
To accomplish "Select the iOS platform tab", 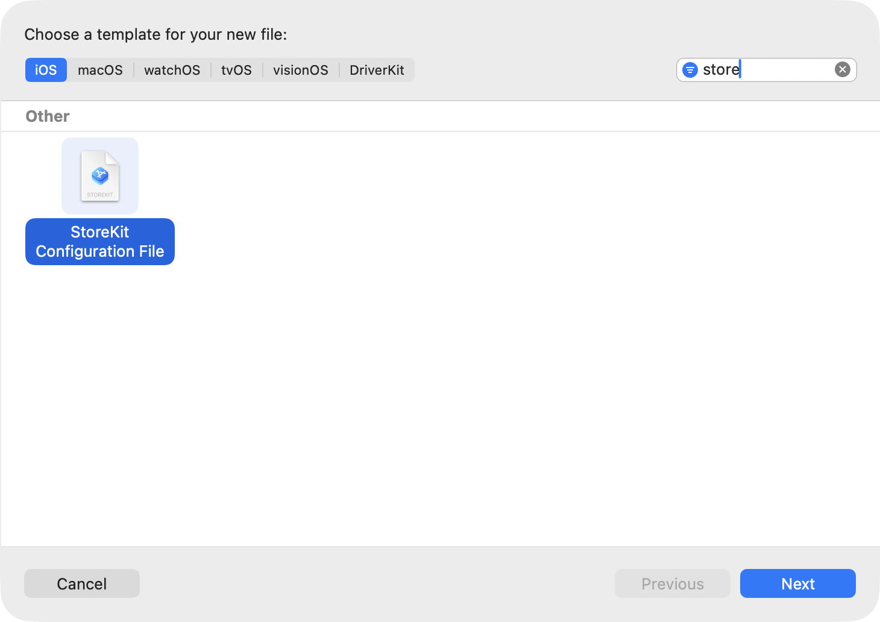I will pos(46,69).
